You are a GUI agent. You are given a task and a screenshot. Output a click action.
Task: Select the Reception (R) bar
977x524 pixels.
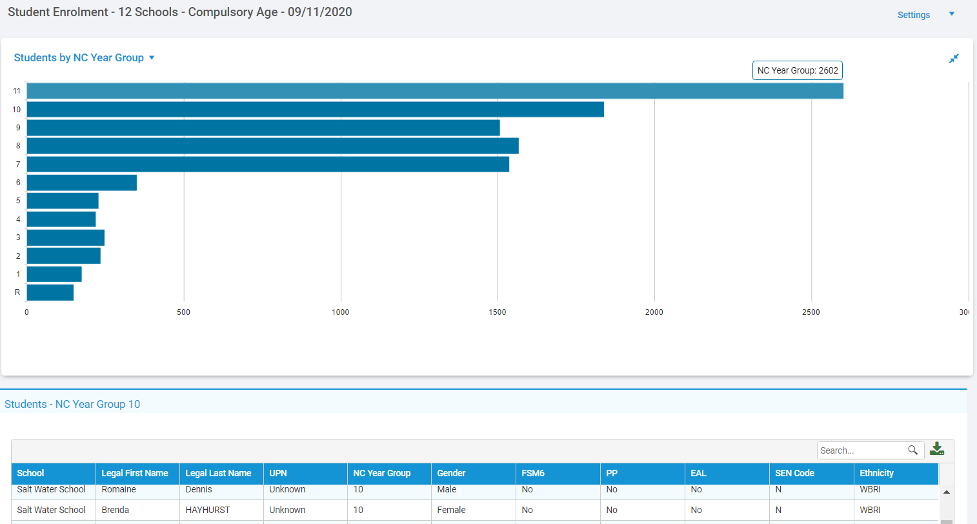point(50,292)
